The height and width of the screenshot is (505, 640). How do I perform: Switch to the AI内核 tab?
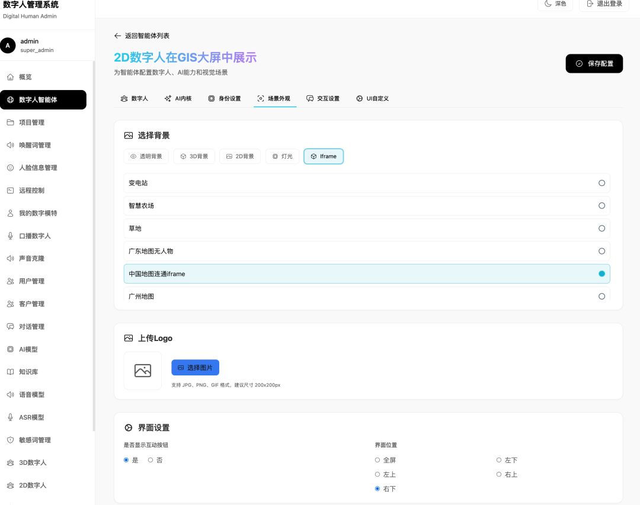click(x=178, y=99)
